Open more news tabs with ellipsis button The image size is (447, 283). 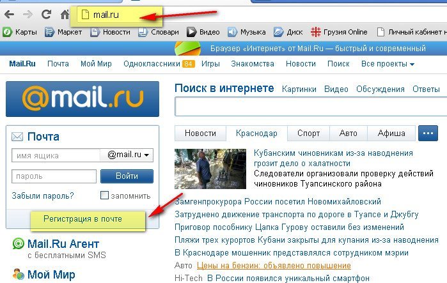428,133
